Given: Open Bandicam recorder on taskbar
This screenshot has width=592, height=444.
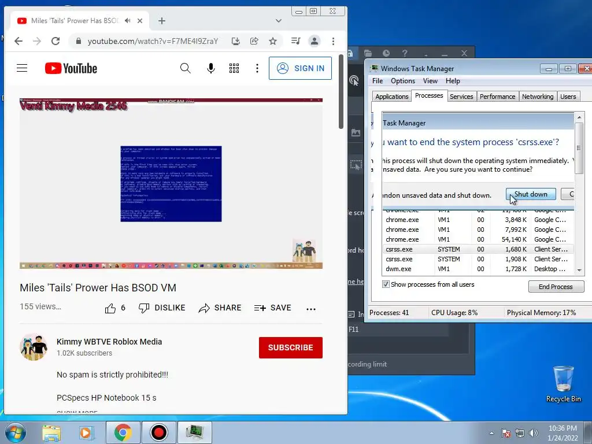Looking at the screenshot, I should (x=158, y=432).
